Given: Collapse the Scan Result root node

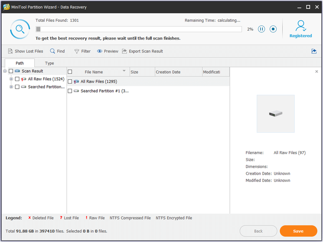Looking at the screenshot, I should [5, 71].
